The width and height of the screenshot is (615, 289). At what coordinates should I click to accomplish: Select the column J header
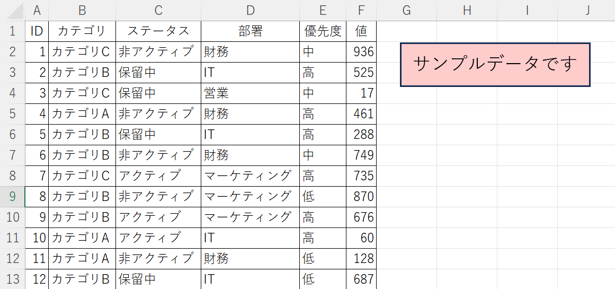click(588, 11)
